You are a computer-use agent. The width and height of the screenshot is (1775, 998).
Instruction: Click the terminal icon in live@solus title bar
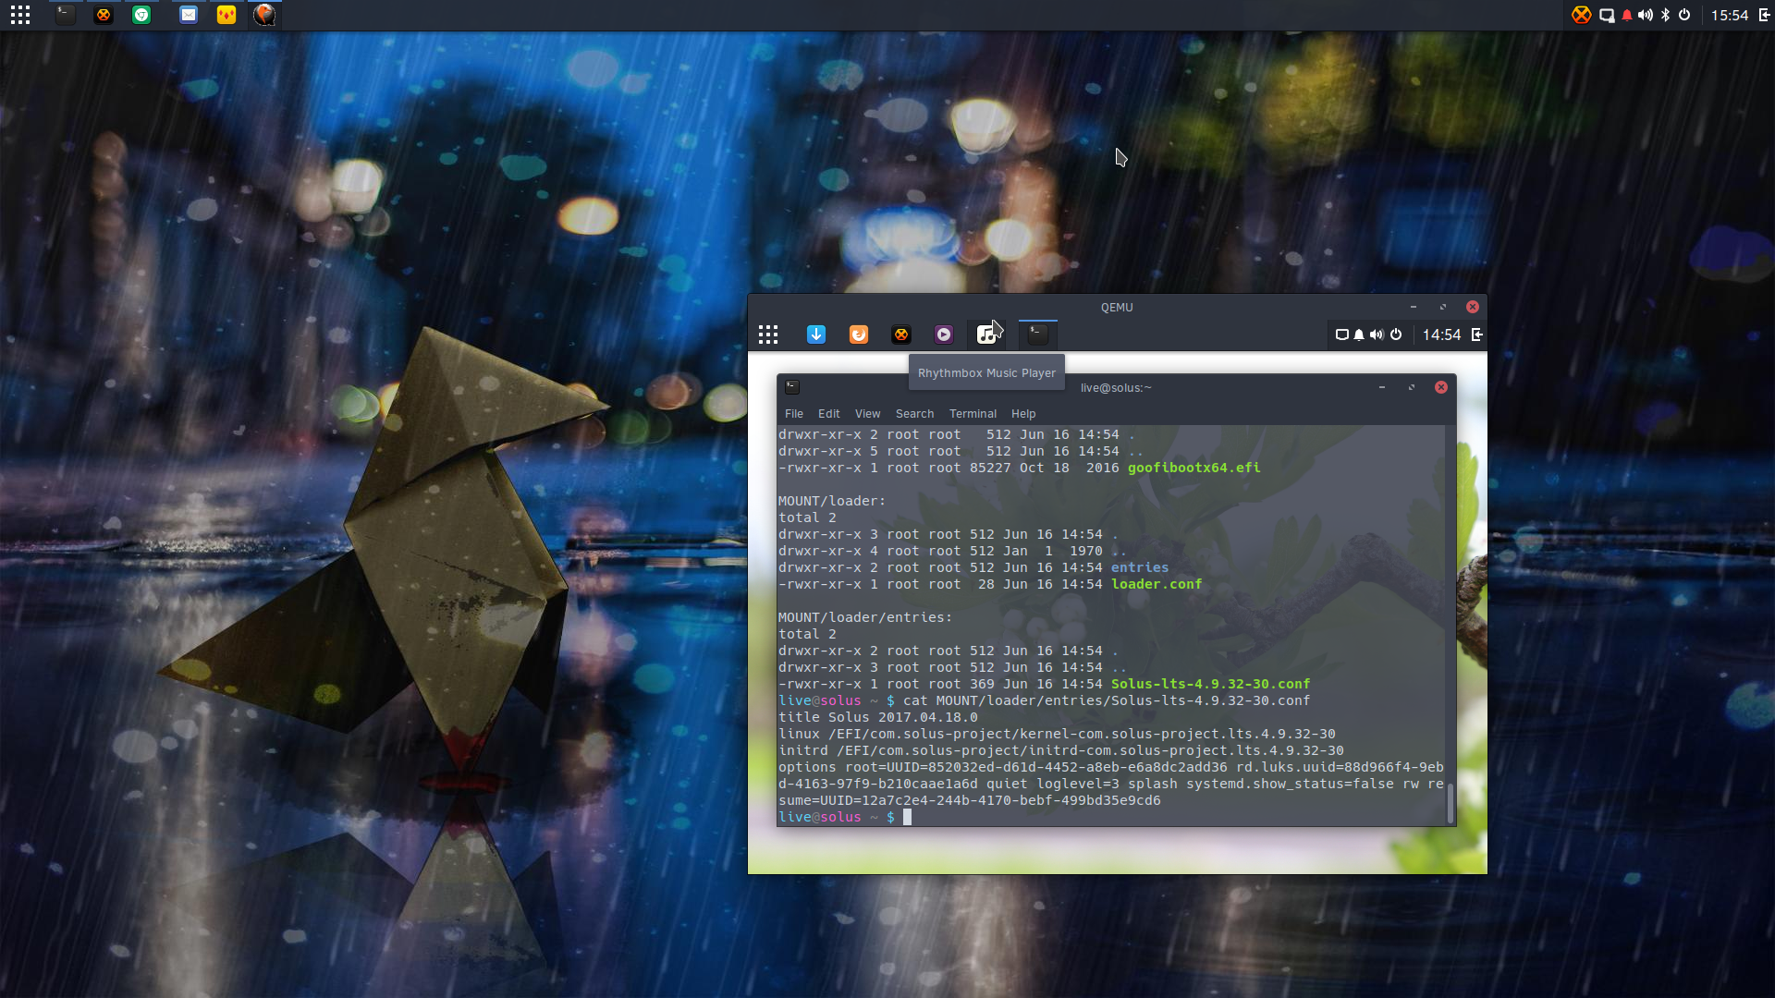point(792,387)
